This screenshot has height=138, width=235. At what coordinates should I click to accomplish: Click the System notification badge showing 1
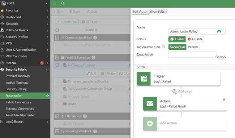tap(42, 63)
